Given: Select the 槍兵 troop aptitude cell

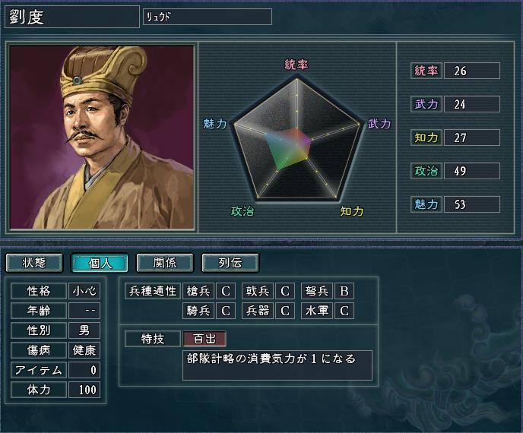Looking at the screenshot, I should pyautogui.click(x=198, y=291).
